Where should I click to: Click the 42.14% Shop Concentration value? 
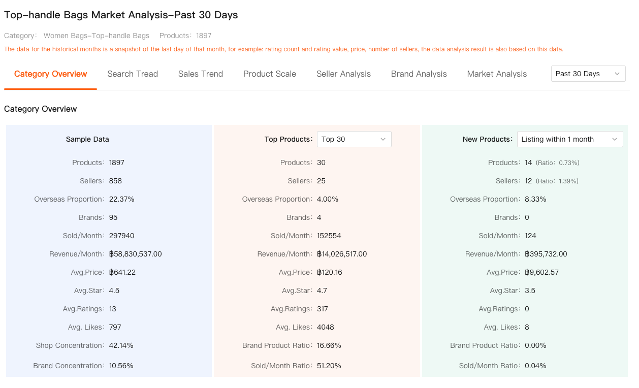coord(121,345)
